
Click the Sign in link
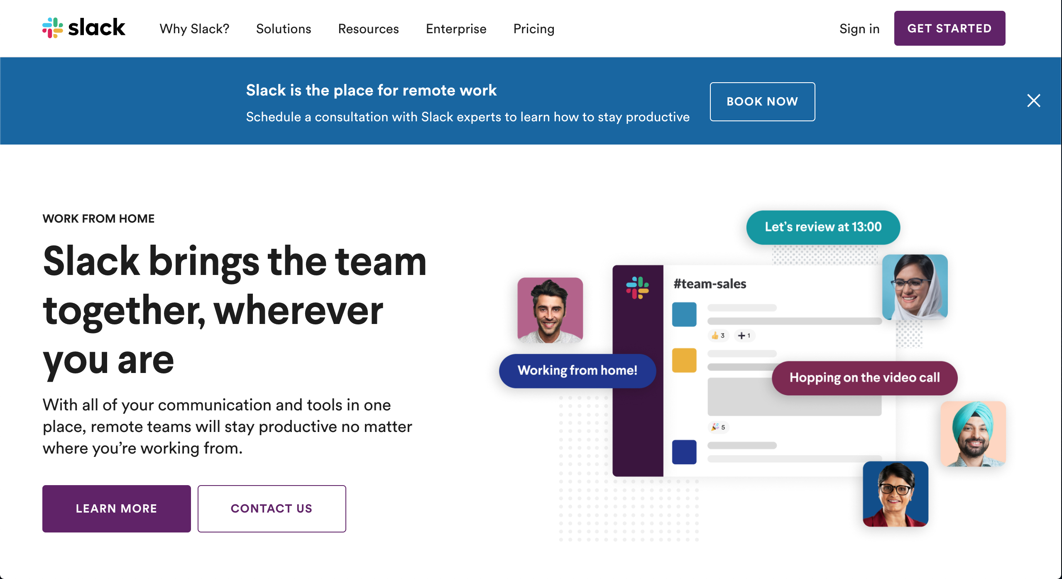[859, 29]
